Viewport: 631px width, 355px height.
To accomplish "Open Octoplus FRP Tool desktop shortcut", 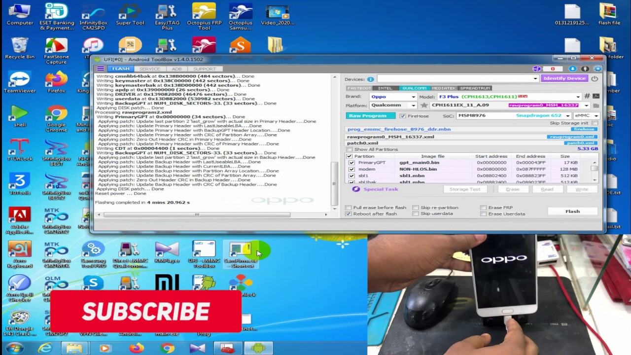I will (204, 16).
